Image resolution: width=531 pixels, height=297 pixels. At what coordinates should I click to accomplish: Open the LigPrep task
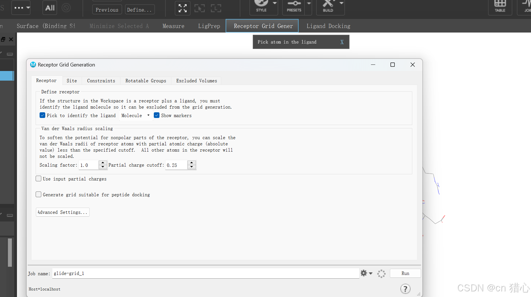point(209,26)
